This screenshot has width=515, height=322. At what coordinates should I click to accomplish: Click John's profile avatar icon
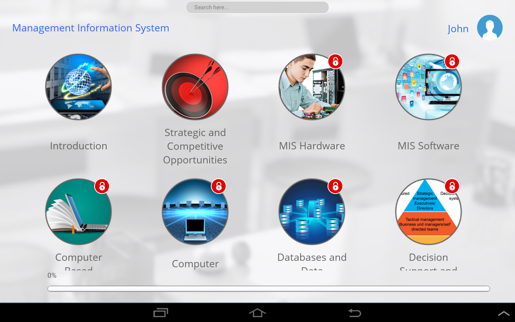(x=490, y=28)
